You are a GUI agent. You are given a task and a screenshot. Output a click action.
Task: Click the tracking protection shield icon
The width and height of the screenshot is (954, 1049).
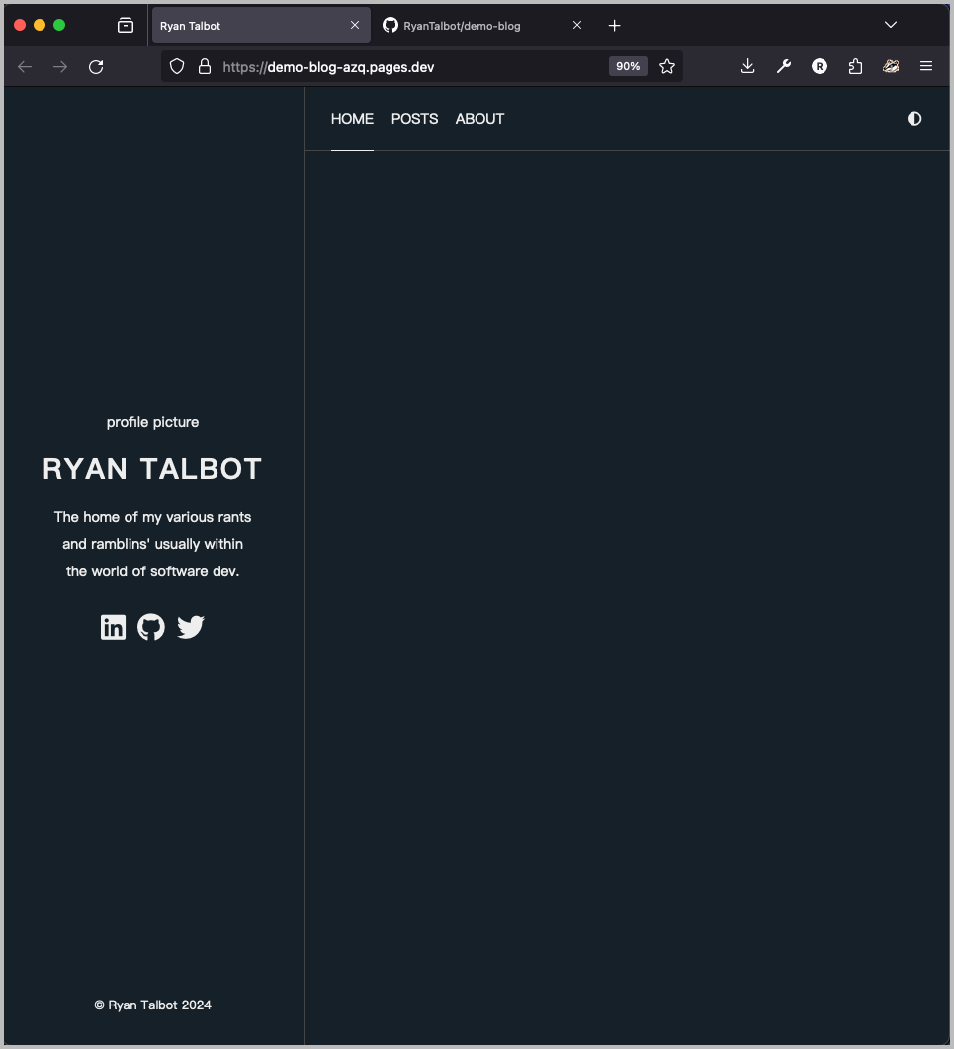pyautogui.click(x=177, y=66)
